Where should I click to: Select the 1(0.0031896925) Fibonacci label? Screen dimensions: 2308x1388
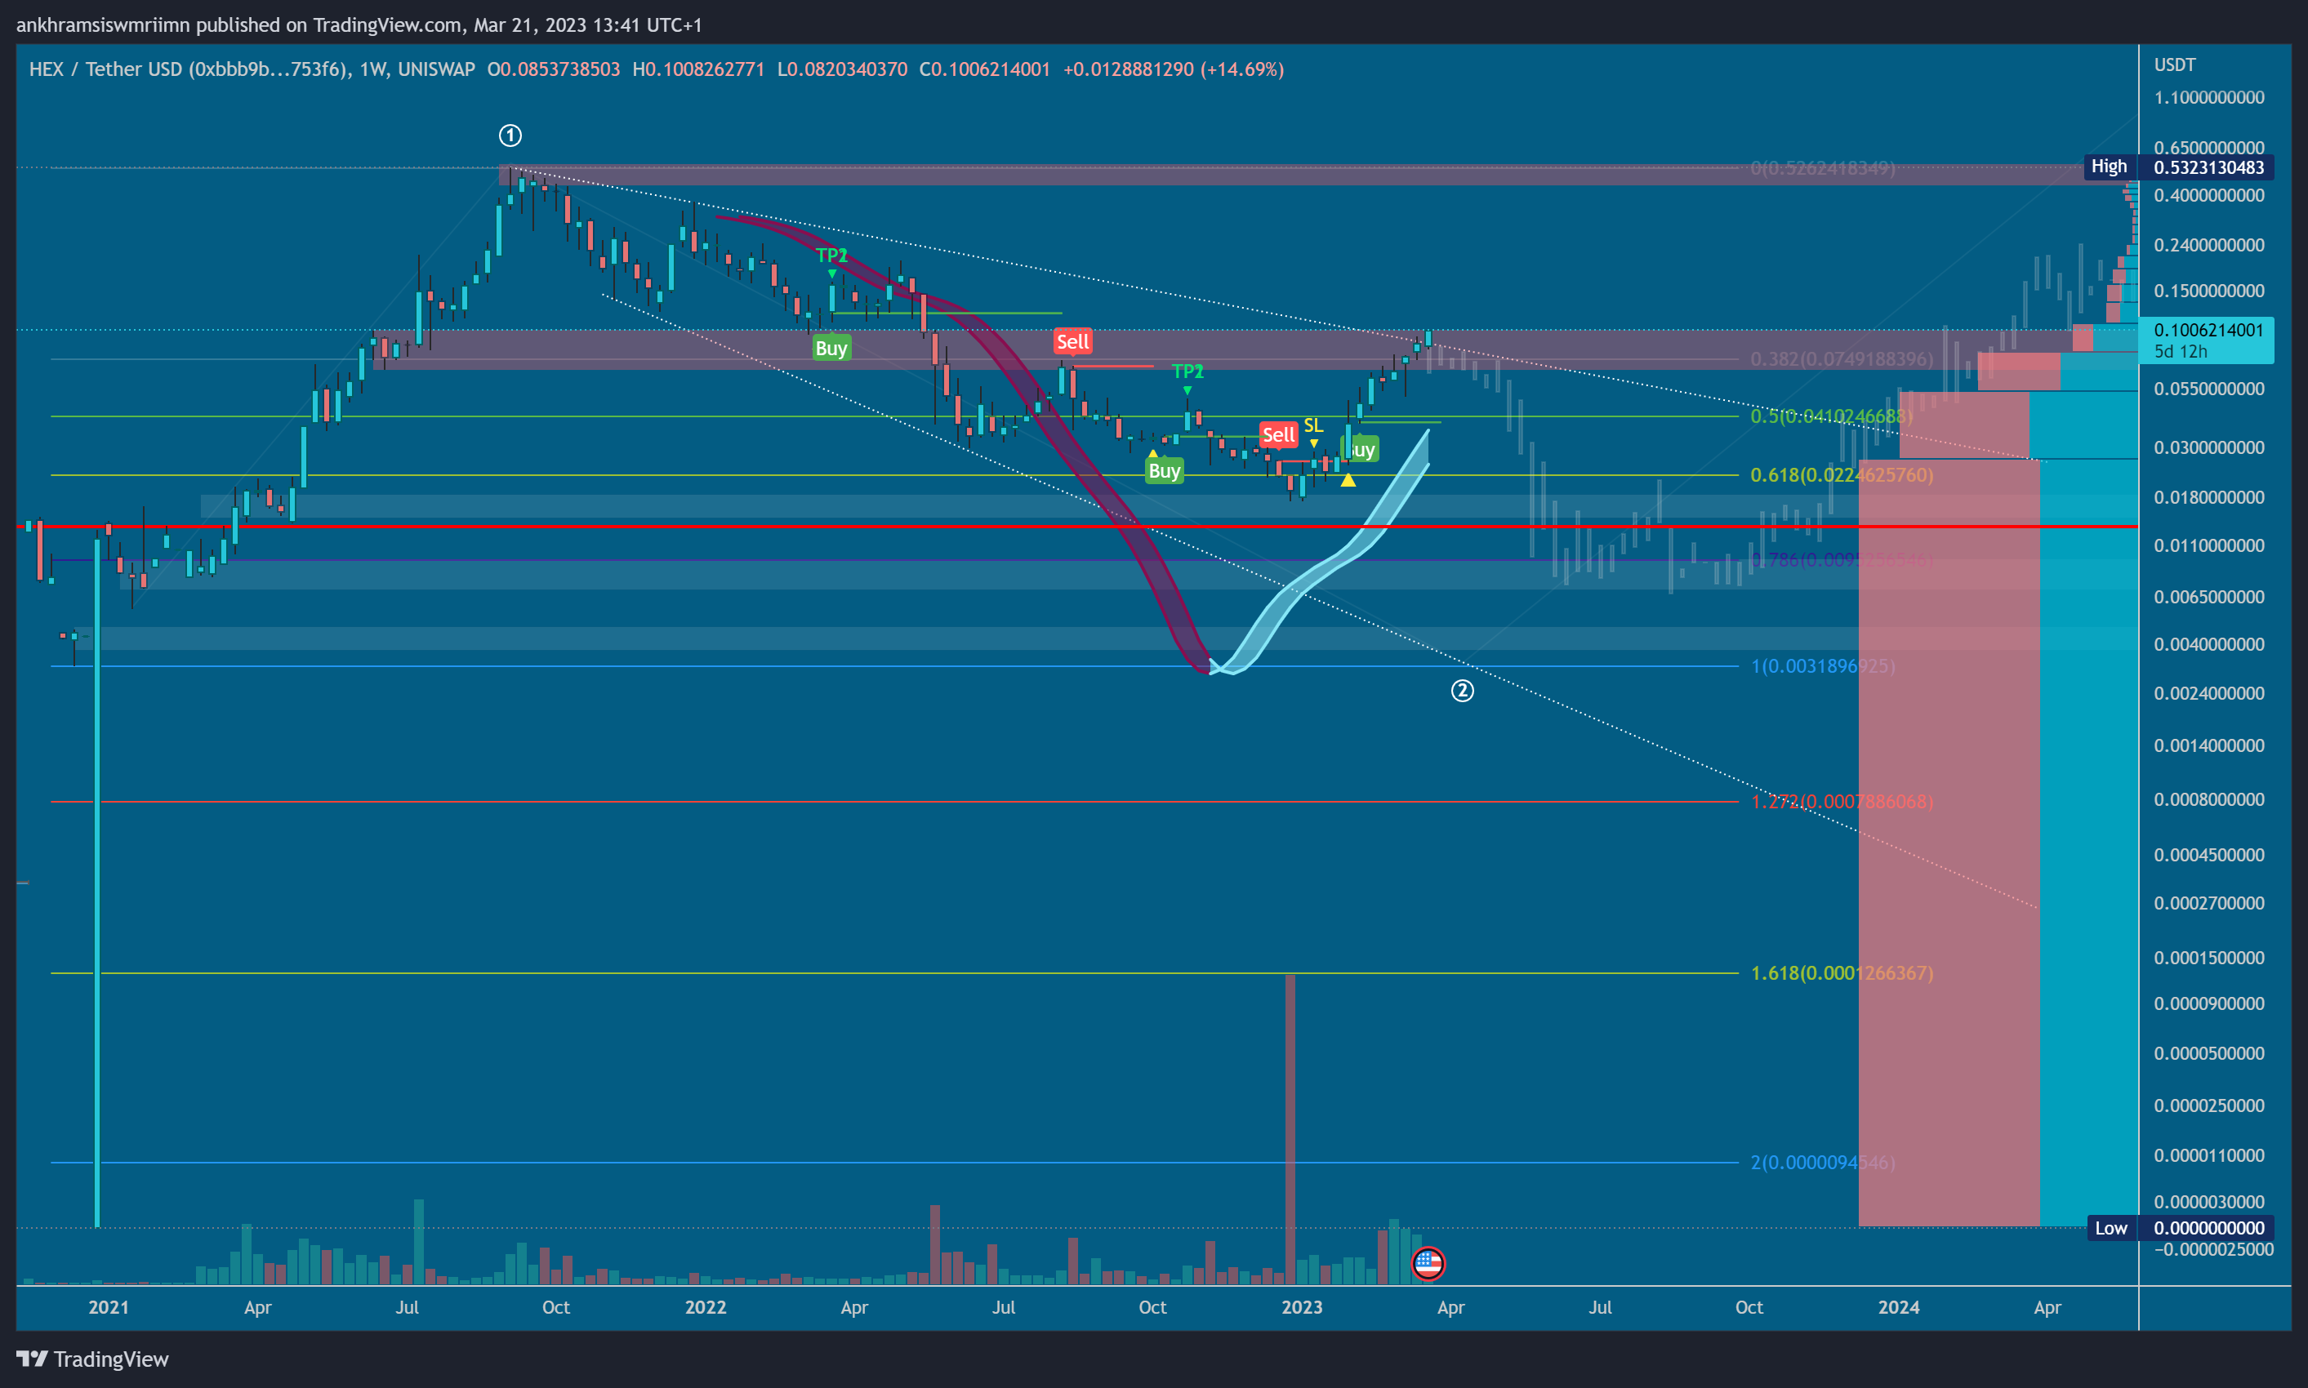1822,667
